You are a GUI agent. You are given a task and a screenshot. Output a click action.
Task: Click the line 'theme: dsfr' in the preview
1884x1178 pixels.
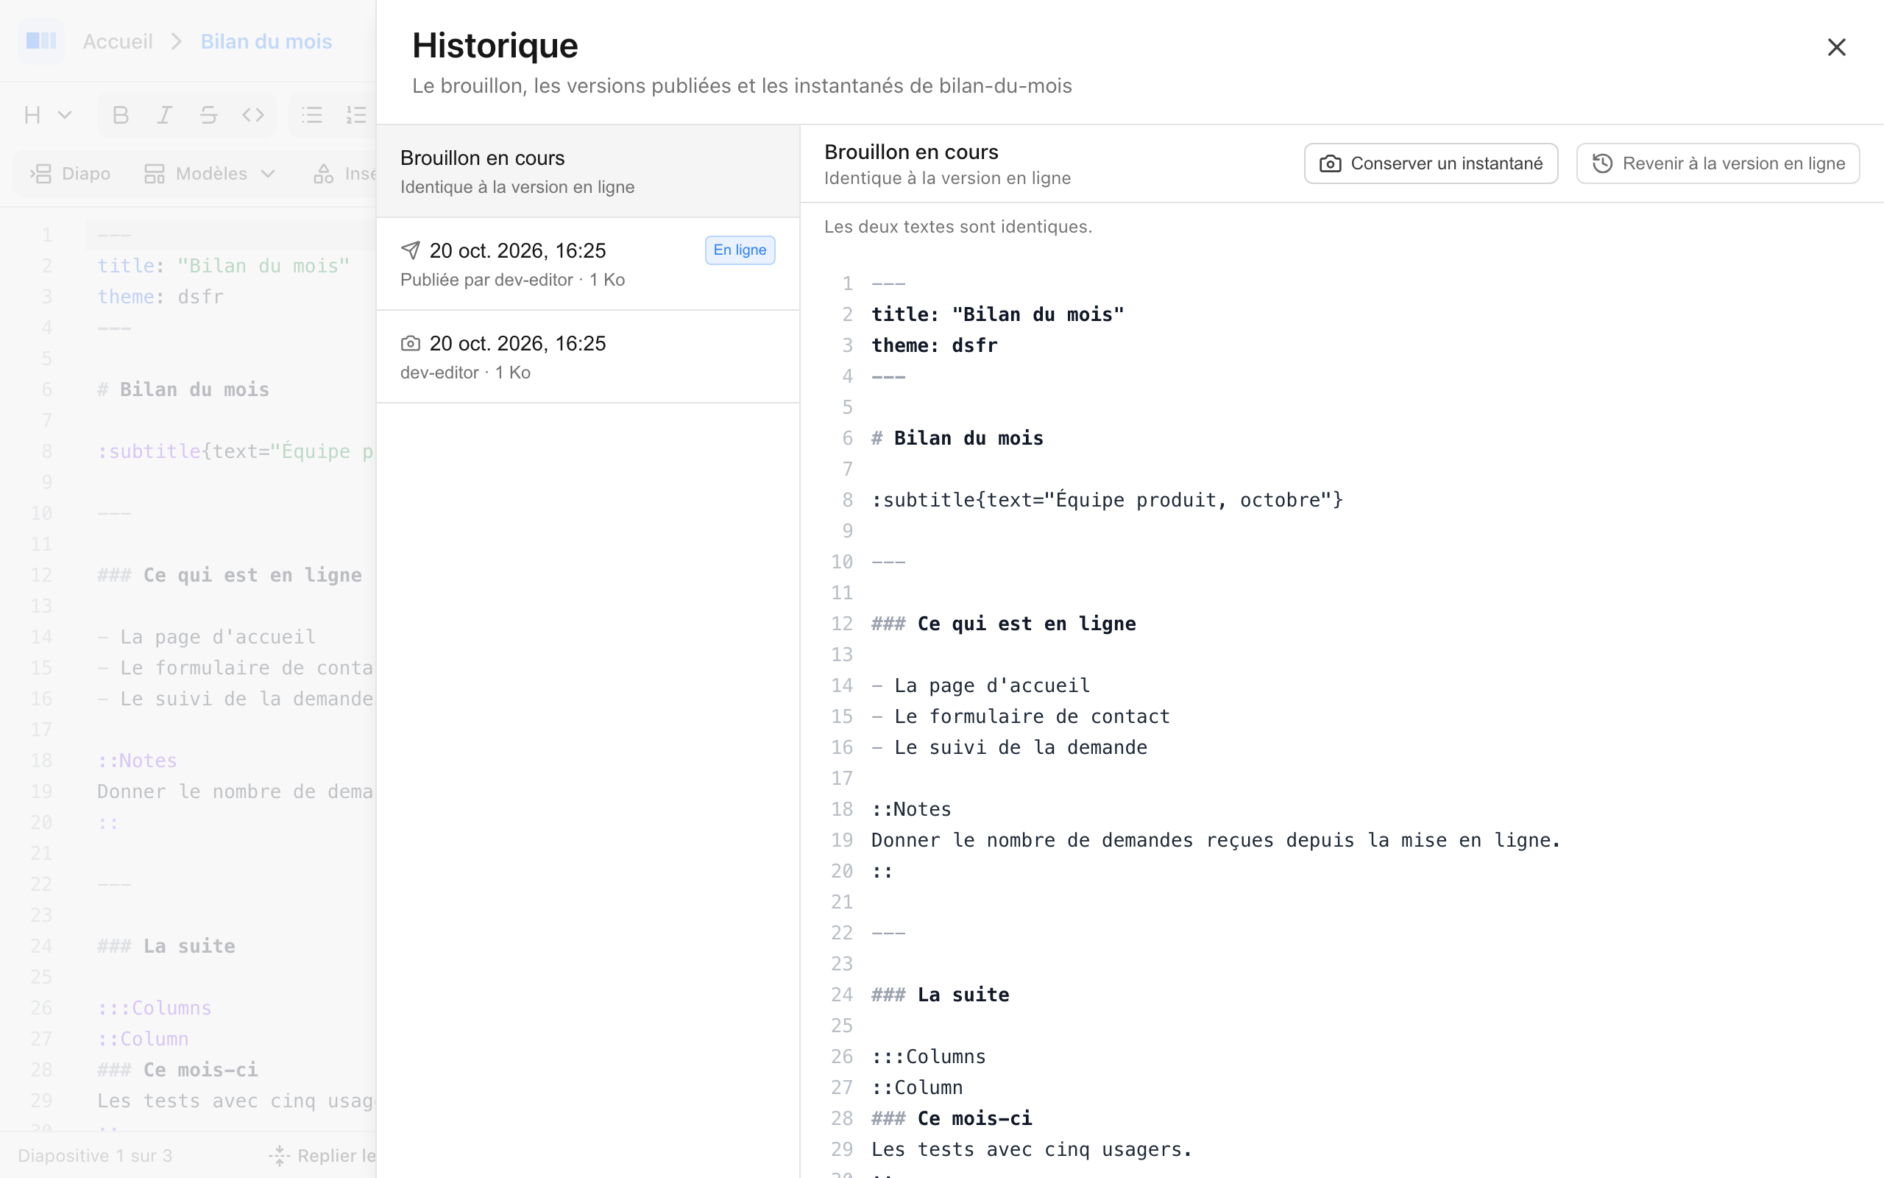pyautogui.click(x=934, y=345)
